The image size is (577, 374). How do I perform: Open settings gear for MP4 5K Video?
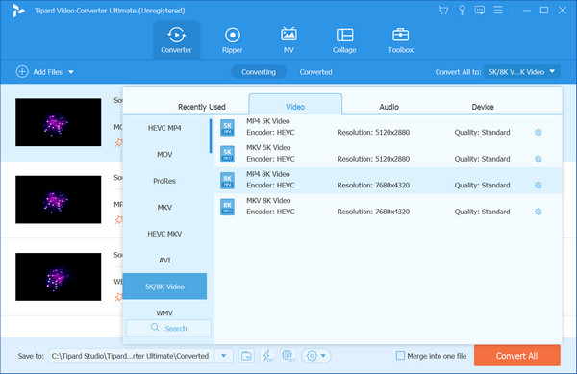[538, 132]
